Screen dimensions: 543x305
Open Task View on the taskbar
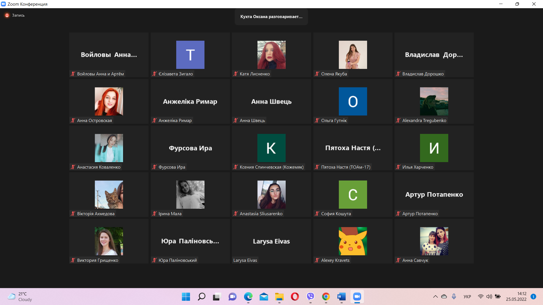tap(217, 297)
